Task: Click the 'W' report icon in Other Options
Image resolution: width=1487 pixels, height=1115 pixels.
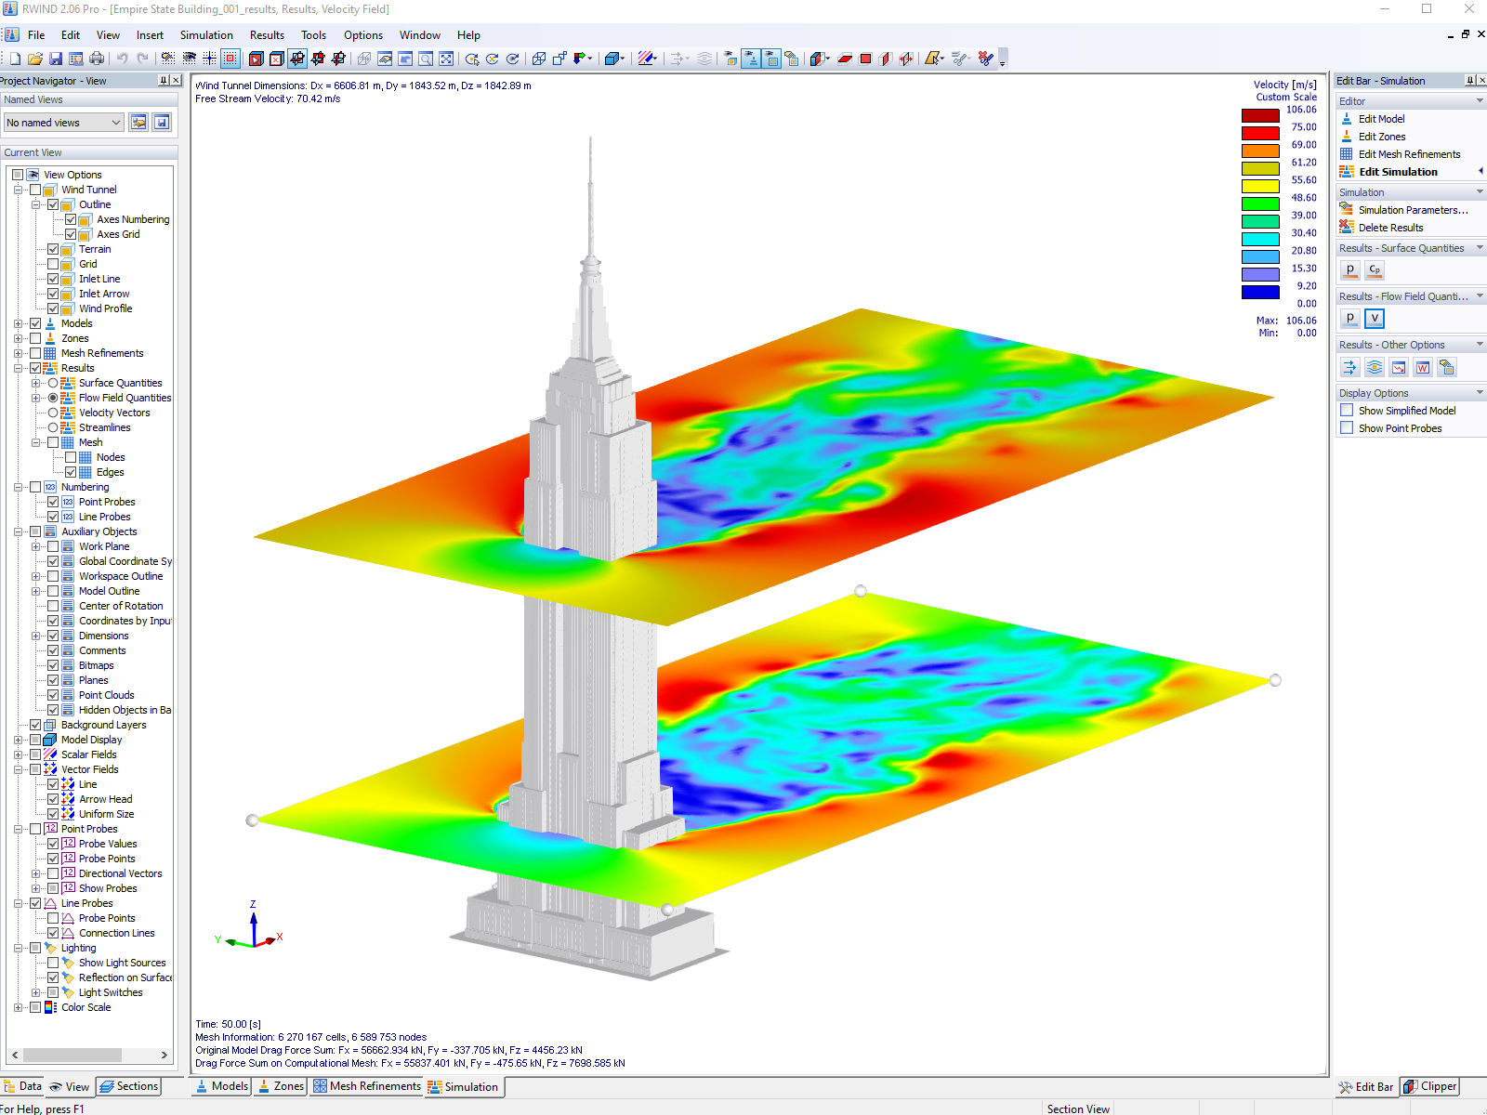Action: [1423, 367]
